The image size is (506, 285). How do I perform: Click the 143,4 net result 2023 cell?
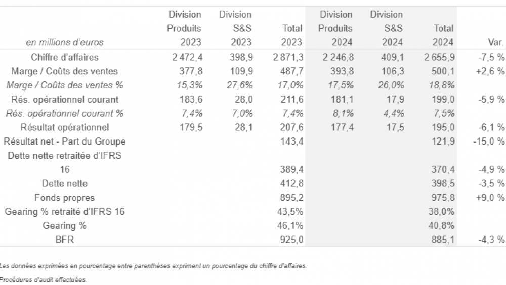coord(292,141)
